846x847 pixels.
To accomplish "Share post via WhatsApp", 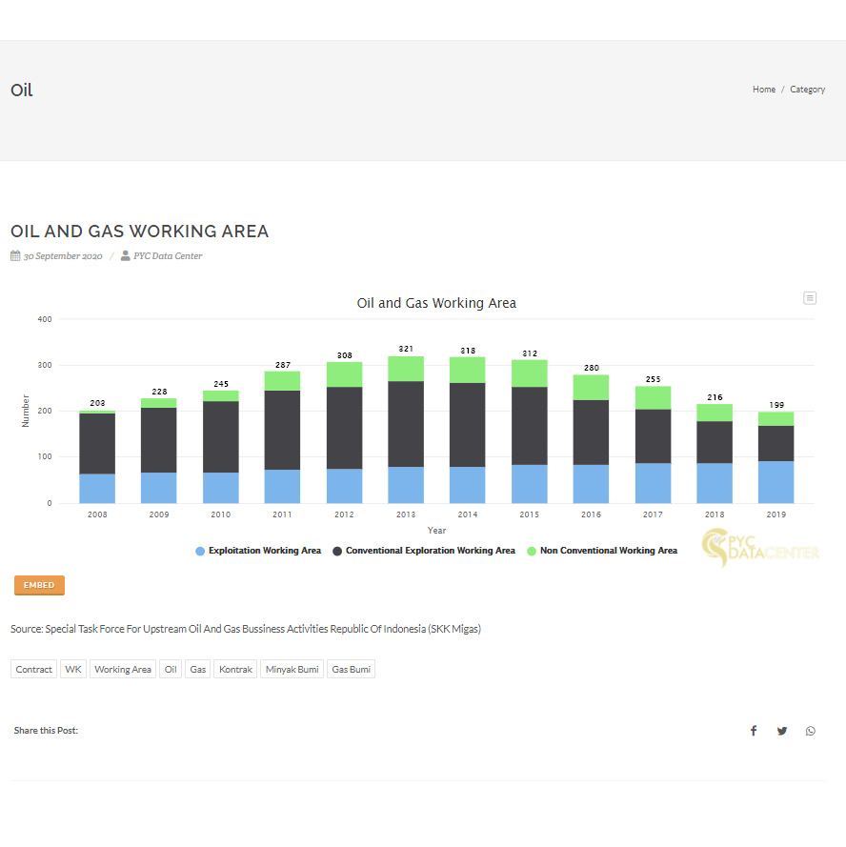I will tap(811, 731).
